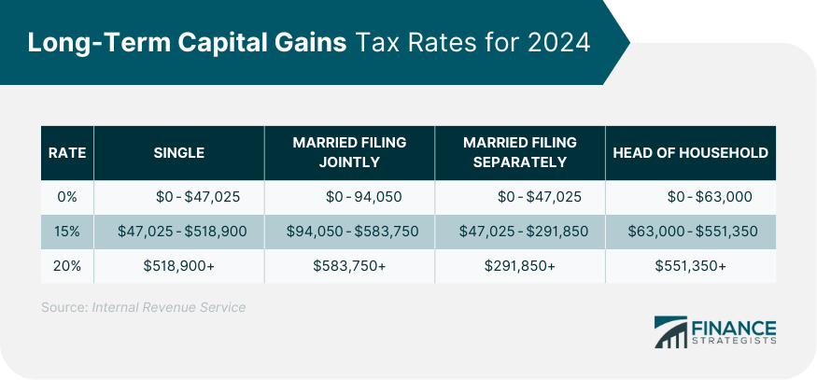This screenshot has width=817, height=380.
Task: Click the Married Filing Jointly header
Action: [349, 152]
